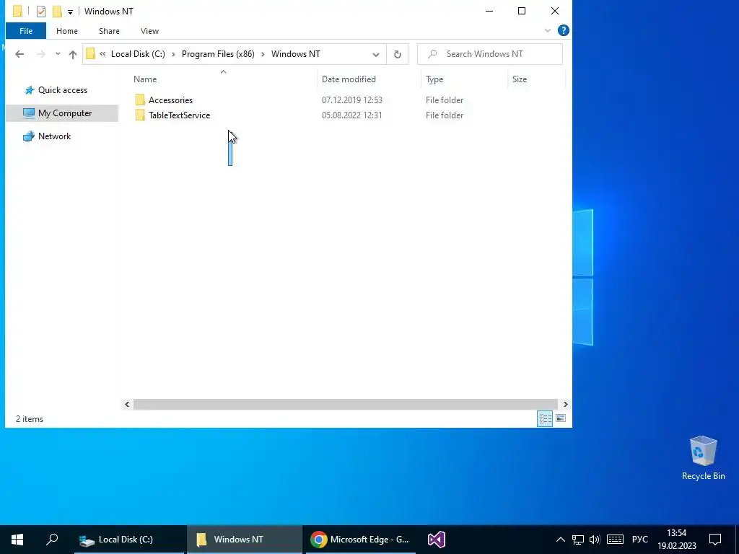
Task: Expand the ribbon with the chevron
Action: coord(548,30)
